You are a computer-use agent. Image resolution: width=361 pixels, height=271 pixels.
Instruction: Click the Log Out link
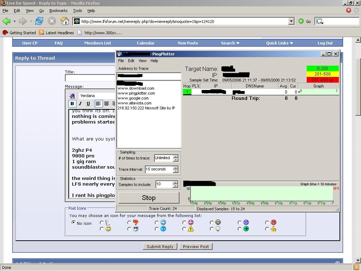coord(325,43)
